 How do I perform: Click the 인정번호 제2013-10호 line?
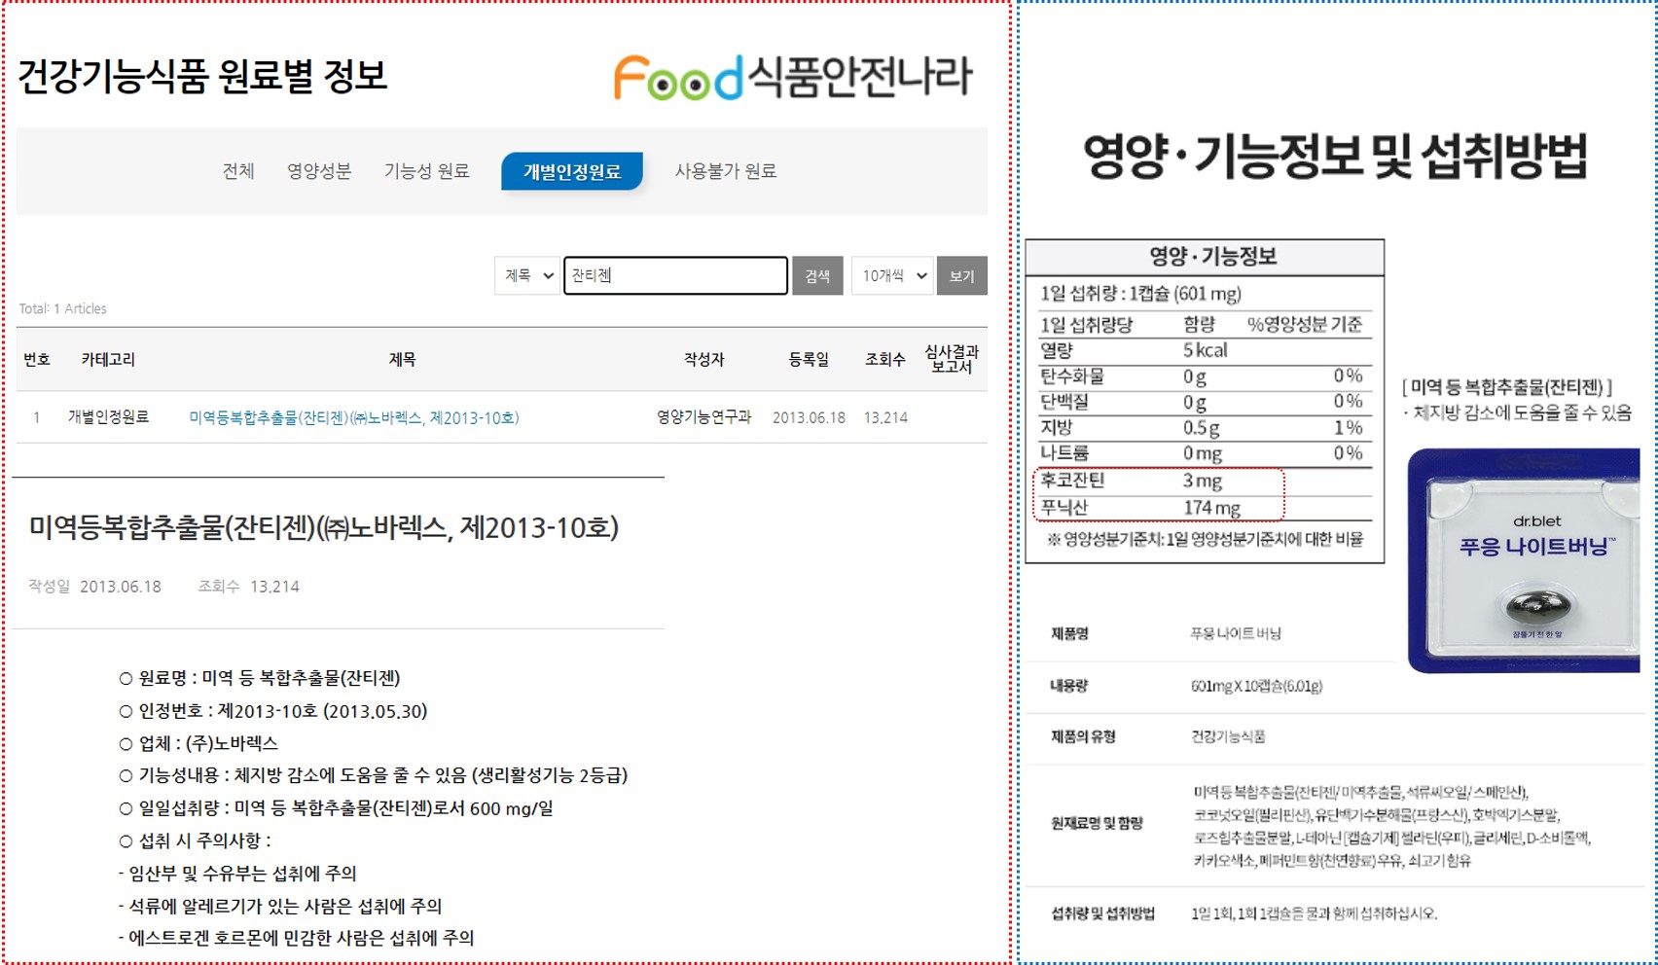click(x=273, y=711)
